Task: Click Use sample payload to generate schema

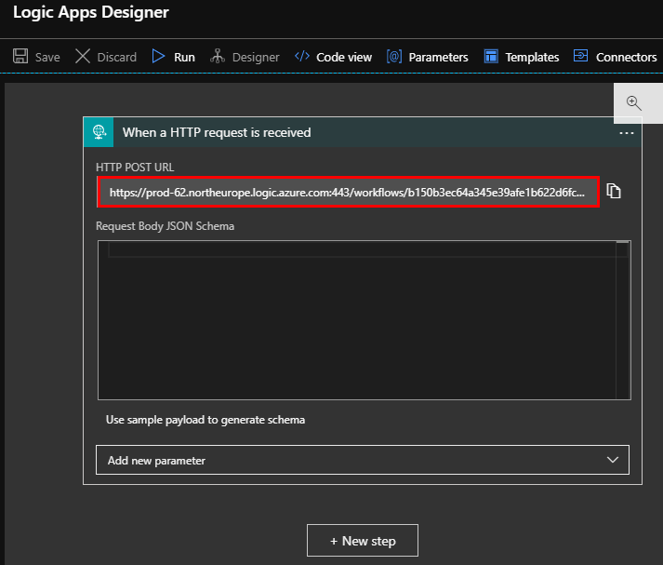Action: pos(206,420)
